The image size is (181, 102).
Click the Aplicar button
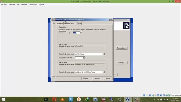point(108,79)
